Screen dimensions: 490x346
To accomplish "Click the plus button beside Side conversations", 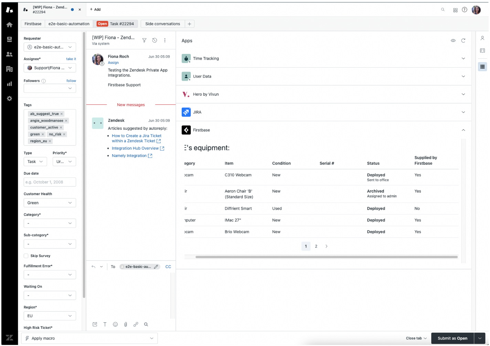I will point(189,24).
